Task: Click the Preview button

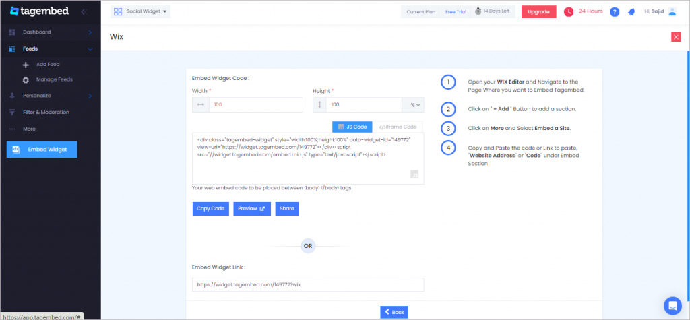Action: tap(252, 209)
